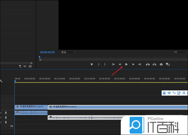The image size is (188, 135).
Task: Click the left panel zoom slider circle handle
Action: tap(31, 63)
